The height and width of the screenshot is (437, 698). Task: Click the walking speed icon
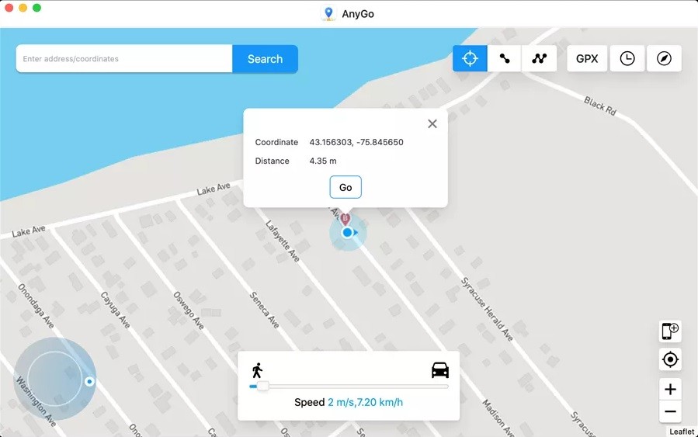(257, 370)
